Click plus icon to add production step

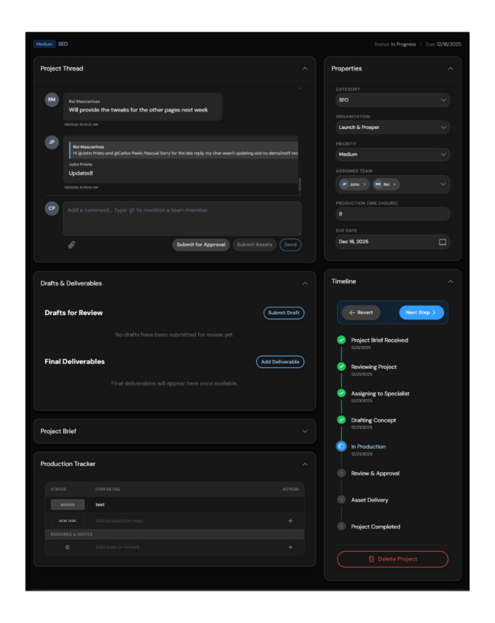(290, 521)
